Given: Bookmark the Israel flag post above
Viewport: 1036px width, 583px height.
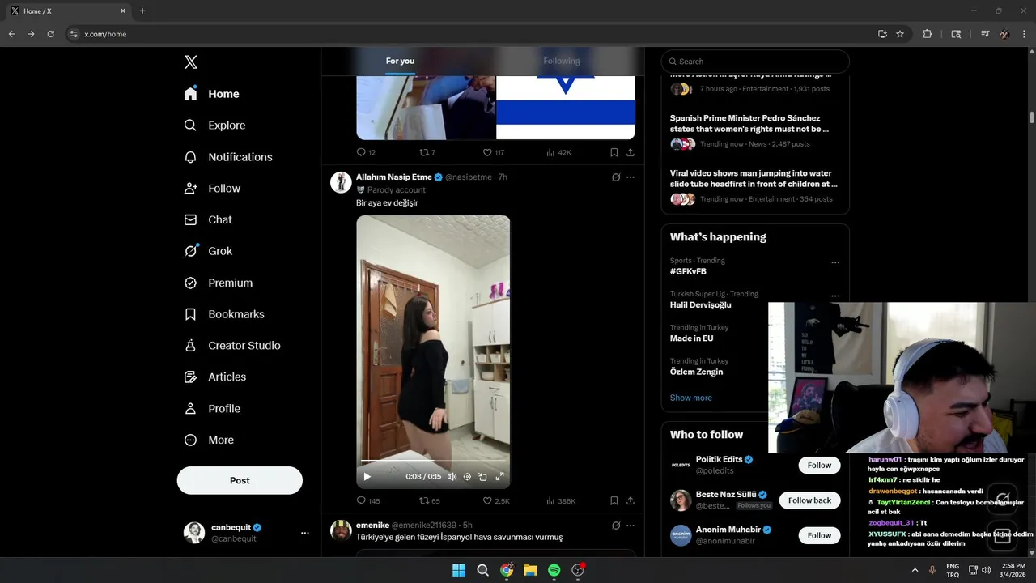Looking at the screenshot, I should (614, 152).
